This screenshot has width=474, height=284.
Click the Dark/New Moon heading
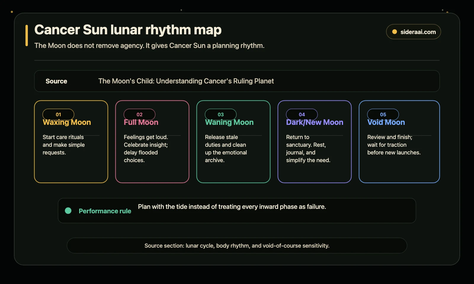point(315,122)
